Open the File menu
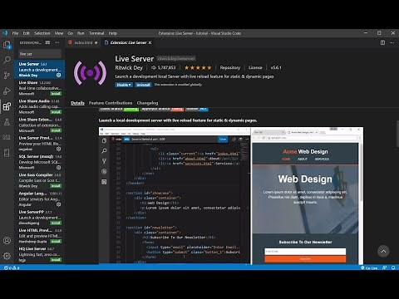399x299 pixels. 15,33
